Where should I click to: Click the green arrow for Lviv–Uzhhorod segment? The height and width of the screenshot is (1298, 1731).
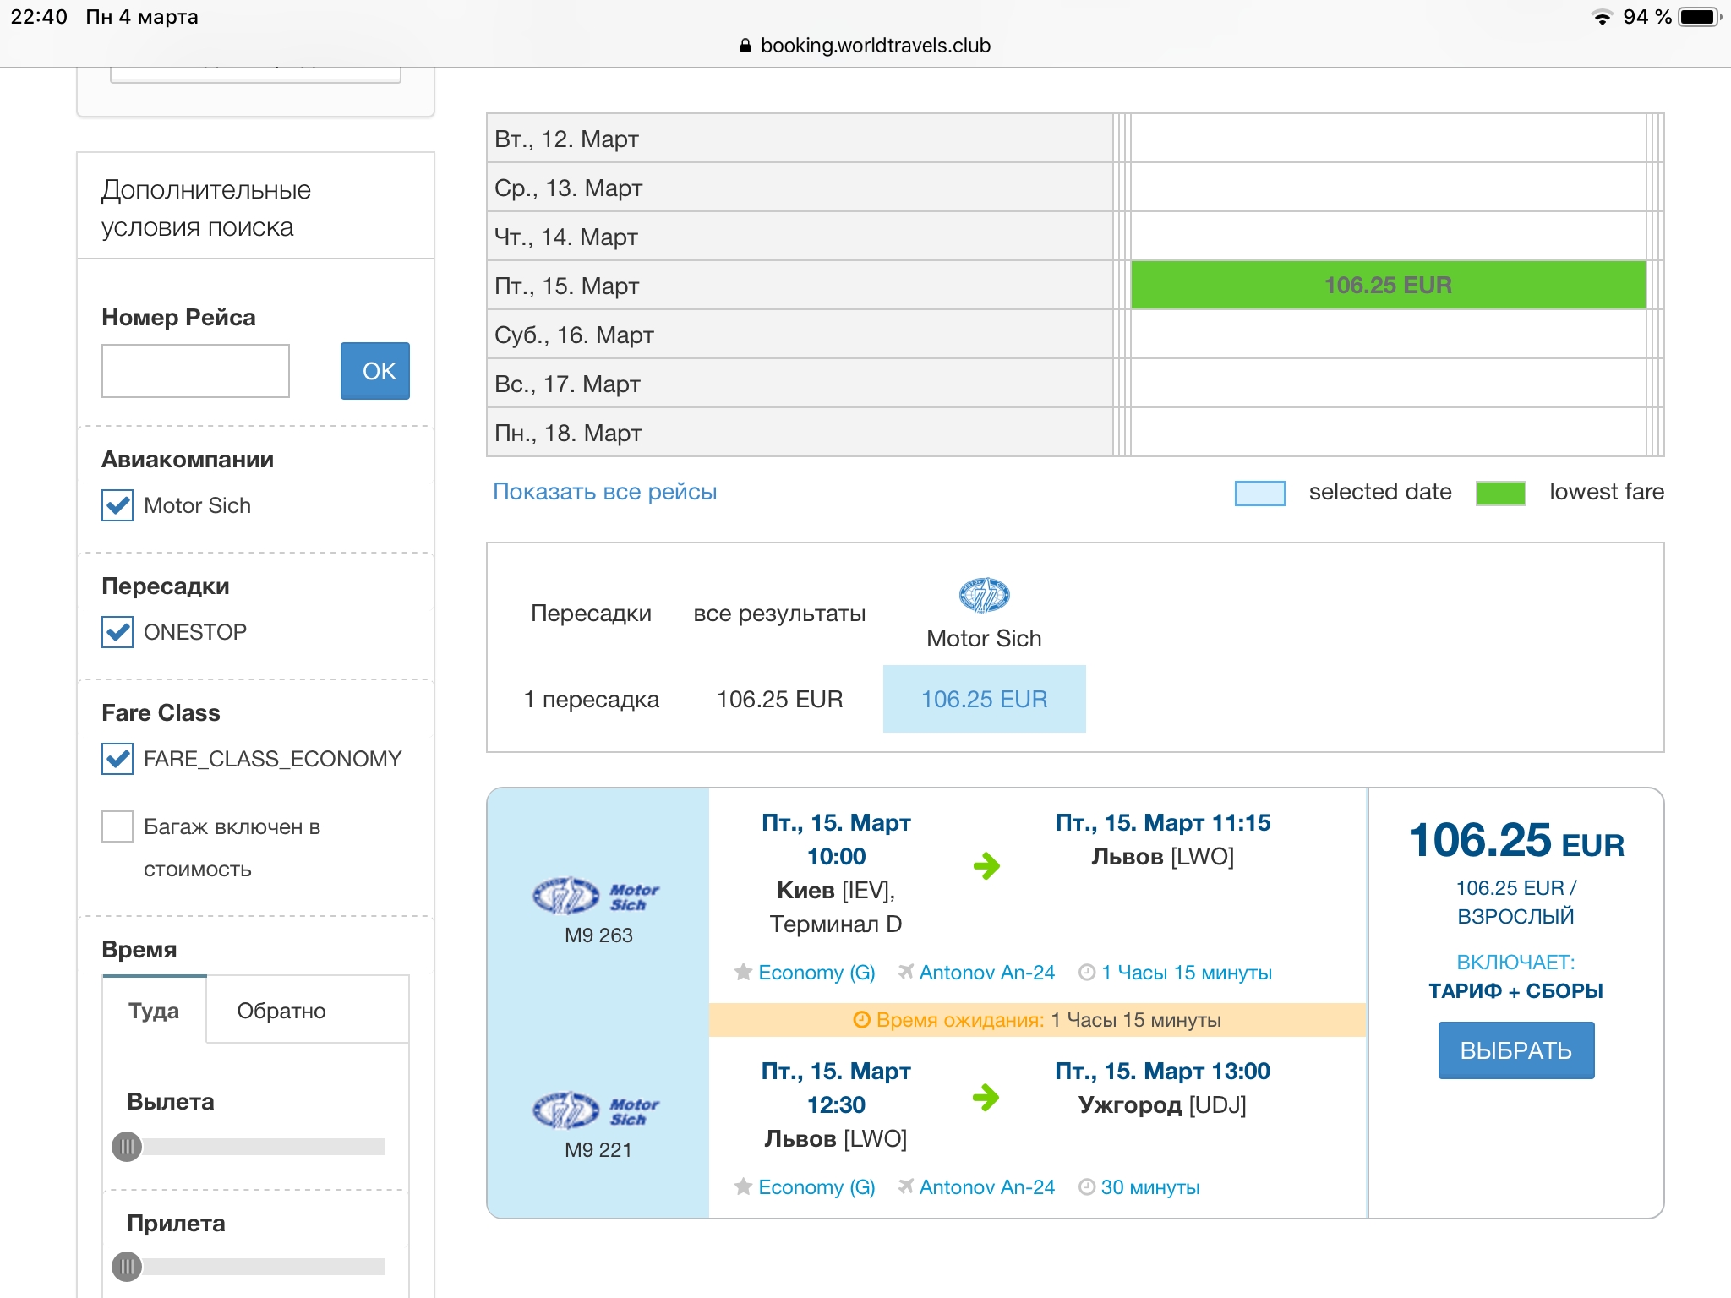pos(986,1098)
